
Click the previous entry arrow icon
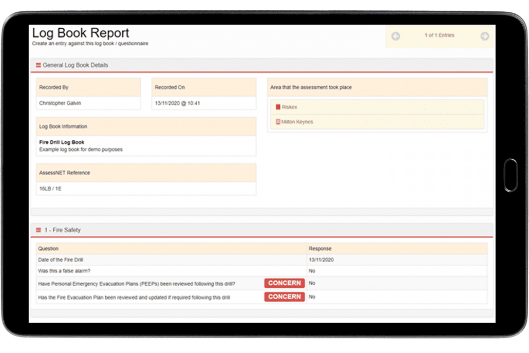(395, 35)
